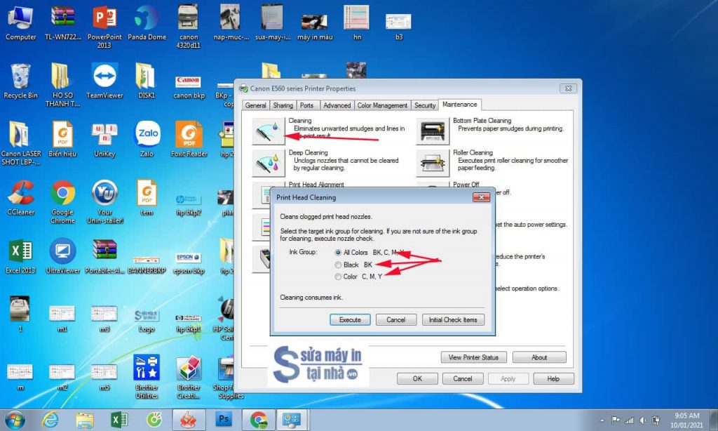Select the canon 4320d11 desktop thumbnail
718x431 pixels.
click(189, 27)
